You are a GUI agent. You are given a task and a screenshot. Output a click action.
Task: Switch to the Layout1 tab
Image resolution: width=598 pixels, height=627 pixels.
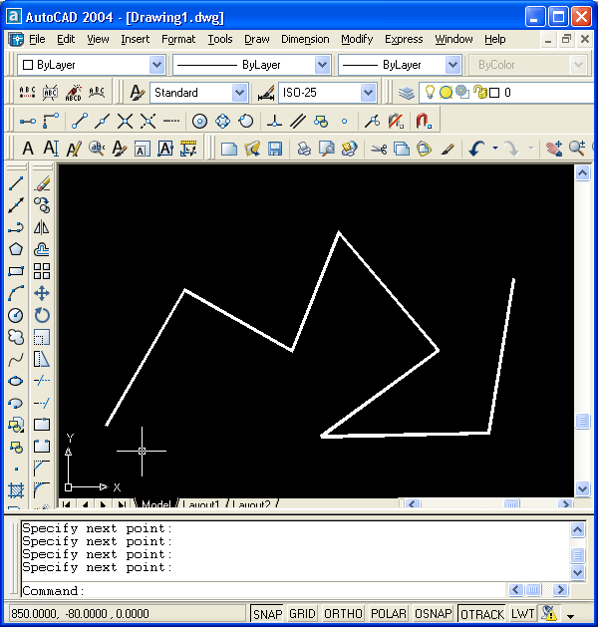click(202, 505)
